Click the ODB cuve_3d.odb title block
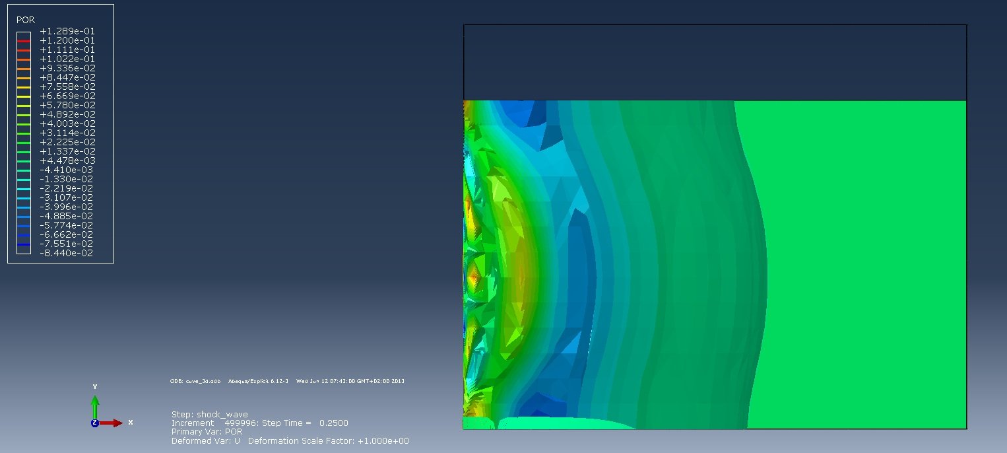1007x453 pixels. pyautogui.click(x=287, y=381)
